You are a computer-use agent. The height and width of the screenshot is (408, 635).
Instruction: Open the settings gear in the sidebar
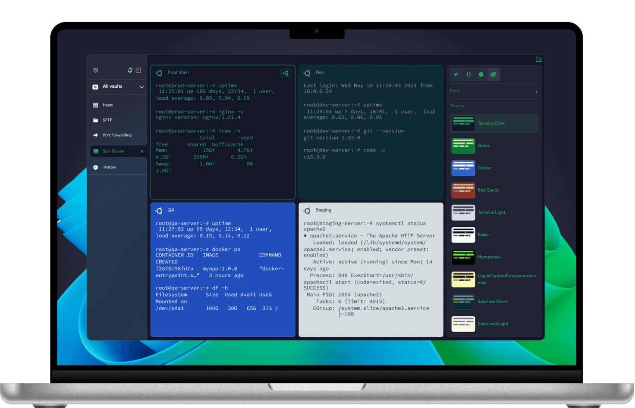click(95, 70)
